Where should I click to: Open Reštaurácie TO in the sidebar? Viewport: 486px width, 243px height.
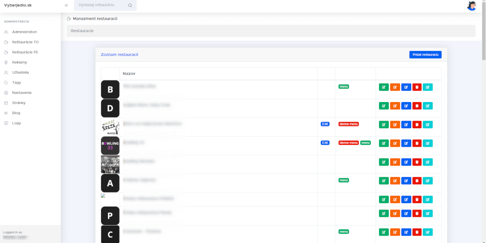tap(25, 42)
